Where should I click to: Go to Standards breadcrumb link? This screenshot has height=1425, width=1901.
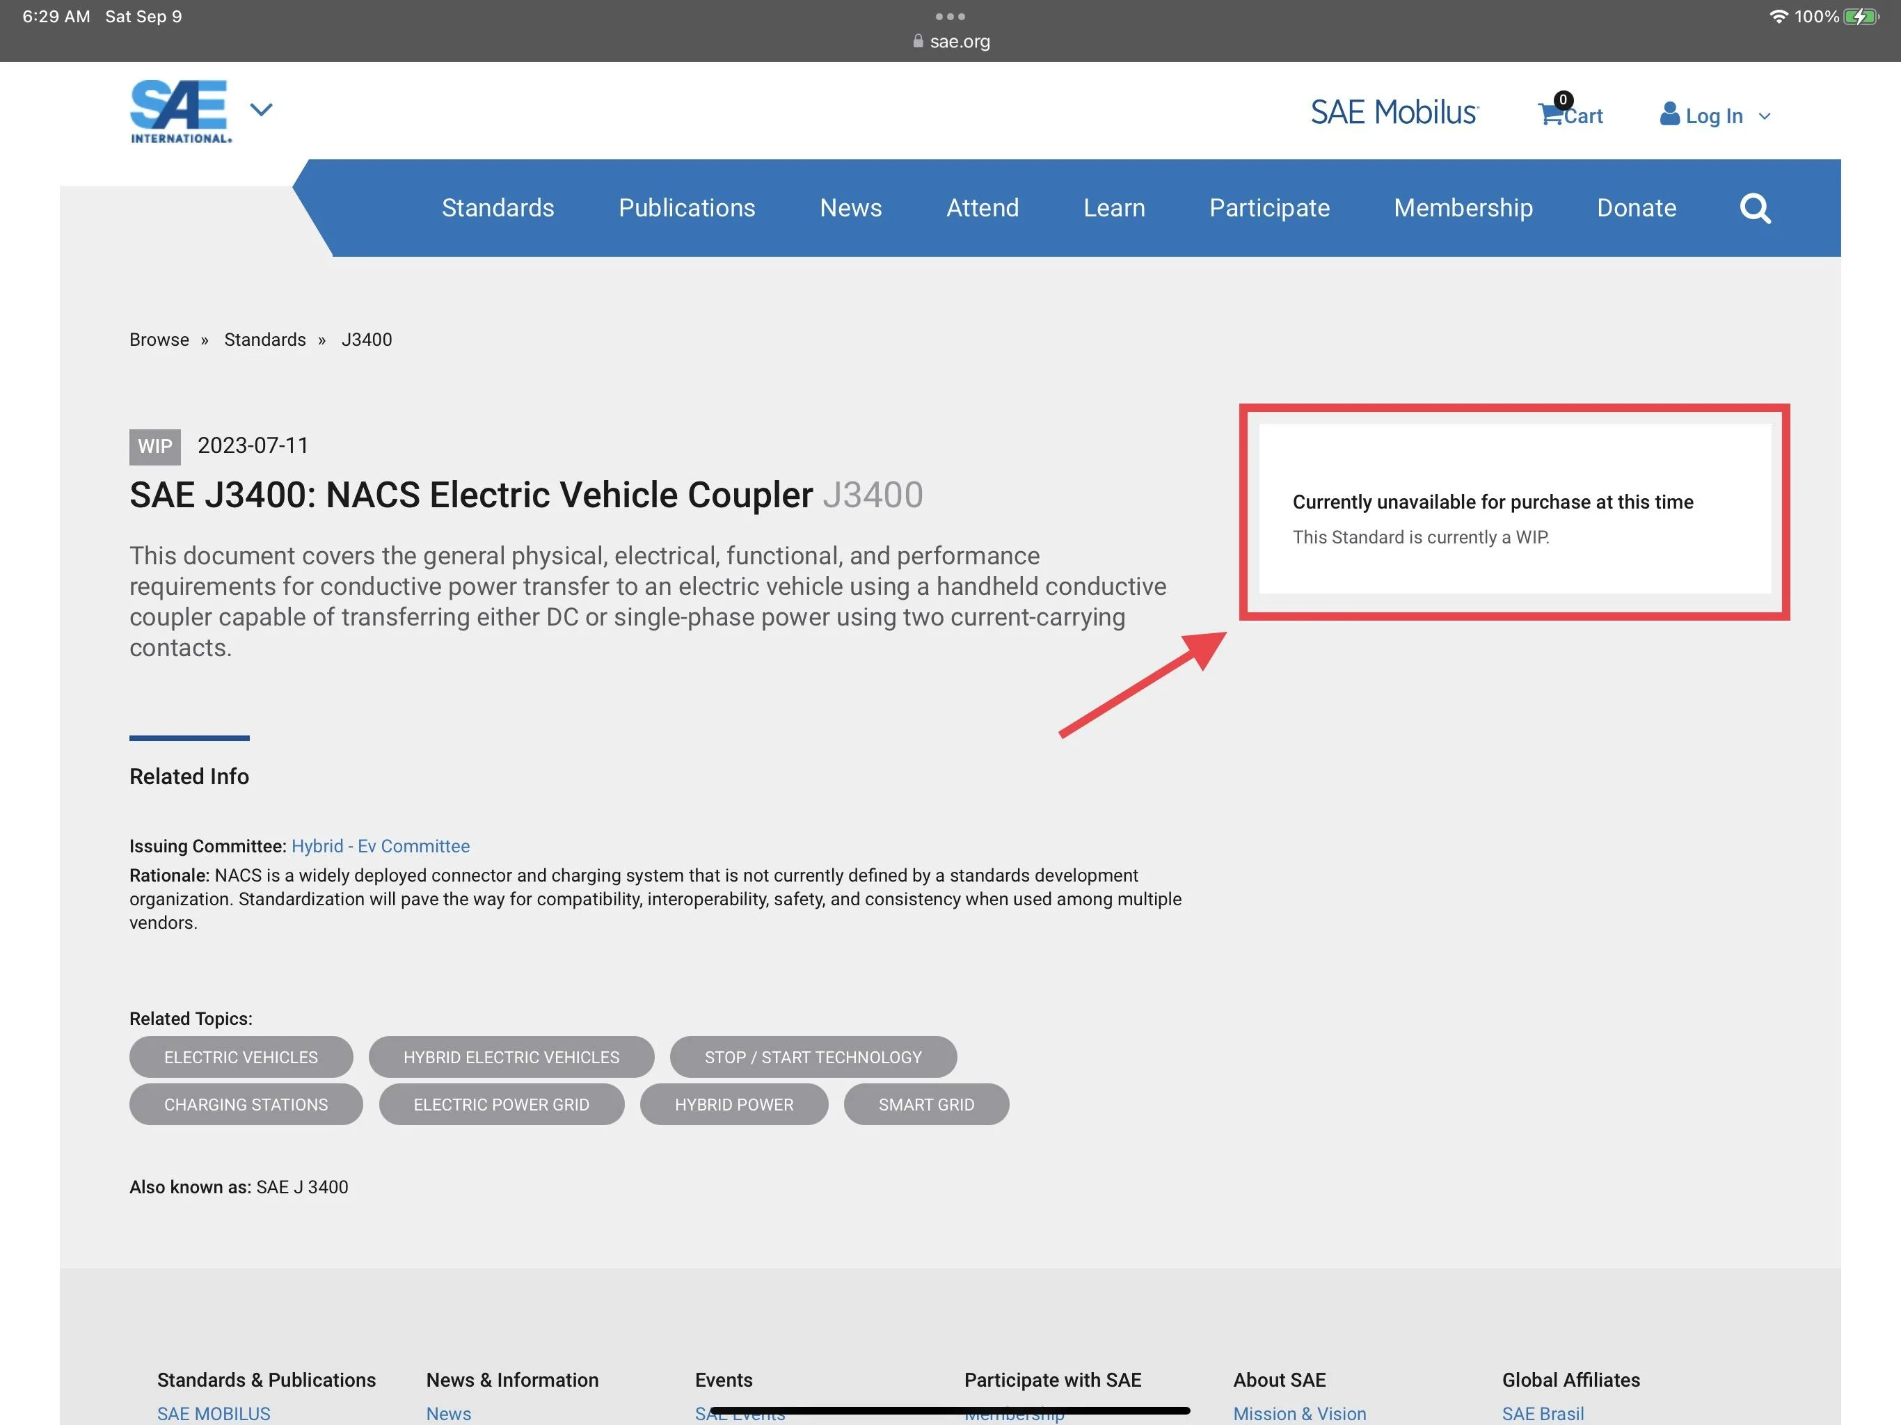tap(264, 340)
